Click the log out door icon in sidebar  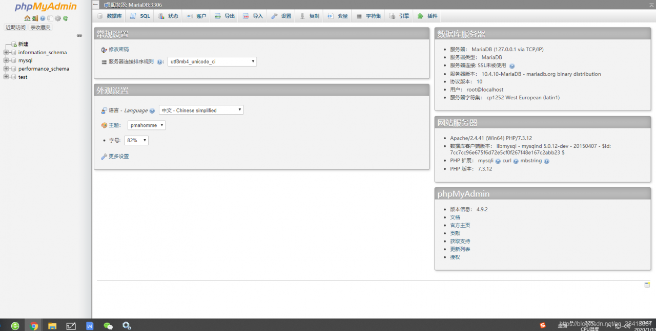(35, 18)
